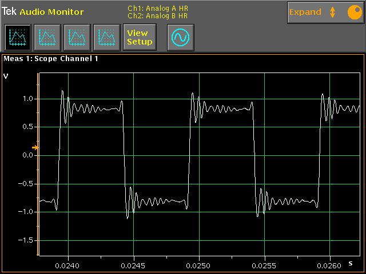
Task: Click the V axis unit label
Action: (x=6, y=76)
